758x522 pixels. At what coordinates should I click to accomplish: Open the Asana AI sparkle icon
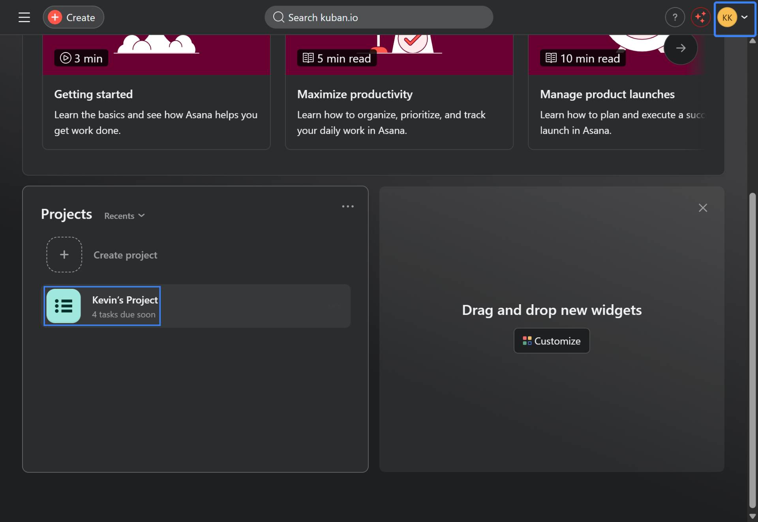[x=700, y=17]
